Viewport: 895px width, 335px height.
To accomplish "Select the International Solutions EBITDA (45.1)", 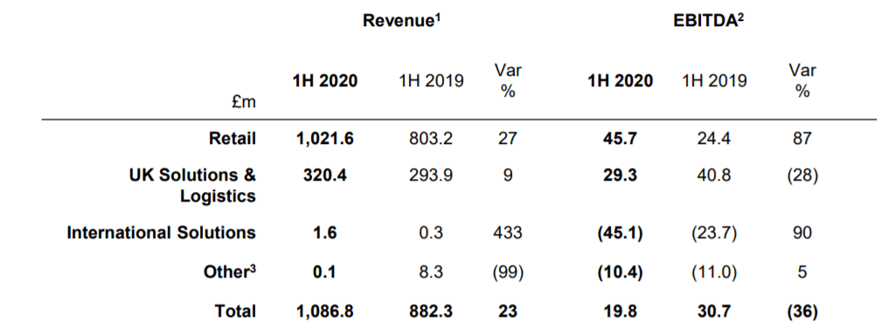I will coord(621,233).
